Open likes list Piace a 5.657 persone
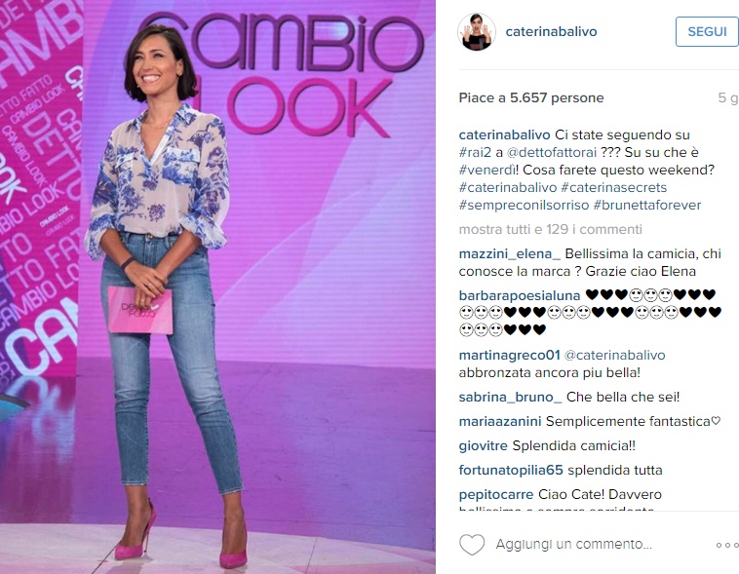The width and height of the screenshot is (739, 574). pyautogui.click(x=531, y=97)
